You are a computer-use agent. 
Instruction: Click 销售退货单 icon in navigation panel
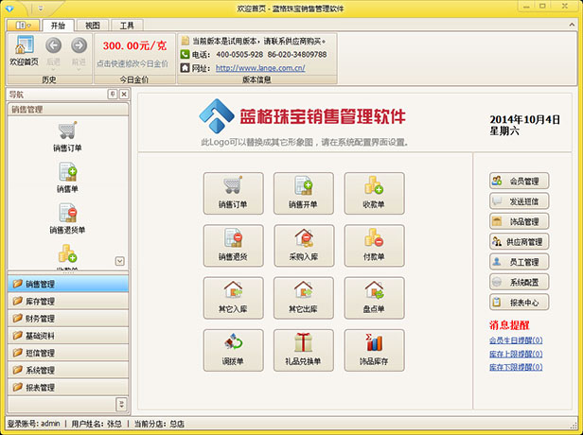point(67,213)
